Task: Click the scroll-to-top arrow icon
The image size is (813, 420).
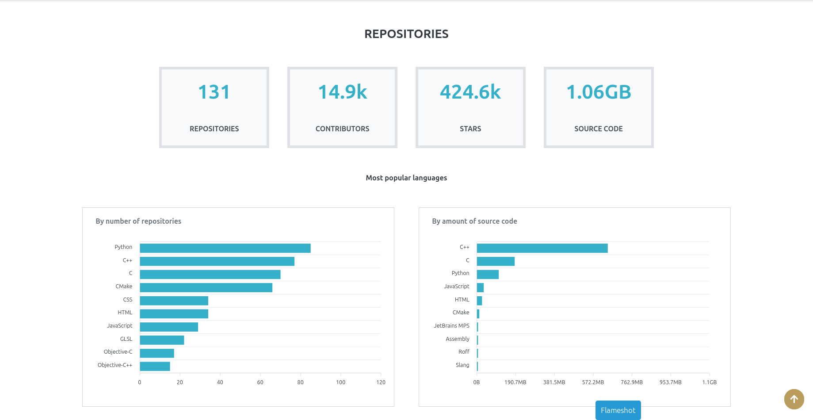Action: [794, 399]
